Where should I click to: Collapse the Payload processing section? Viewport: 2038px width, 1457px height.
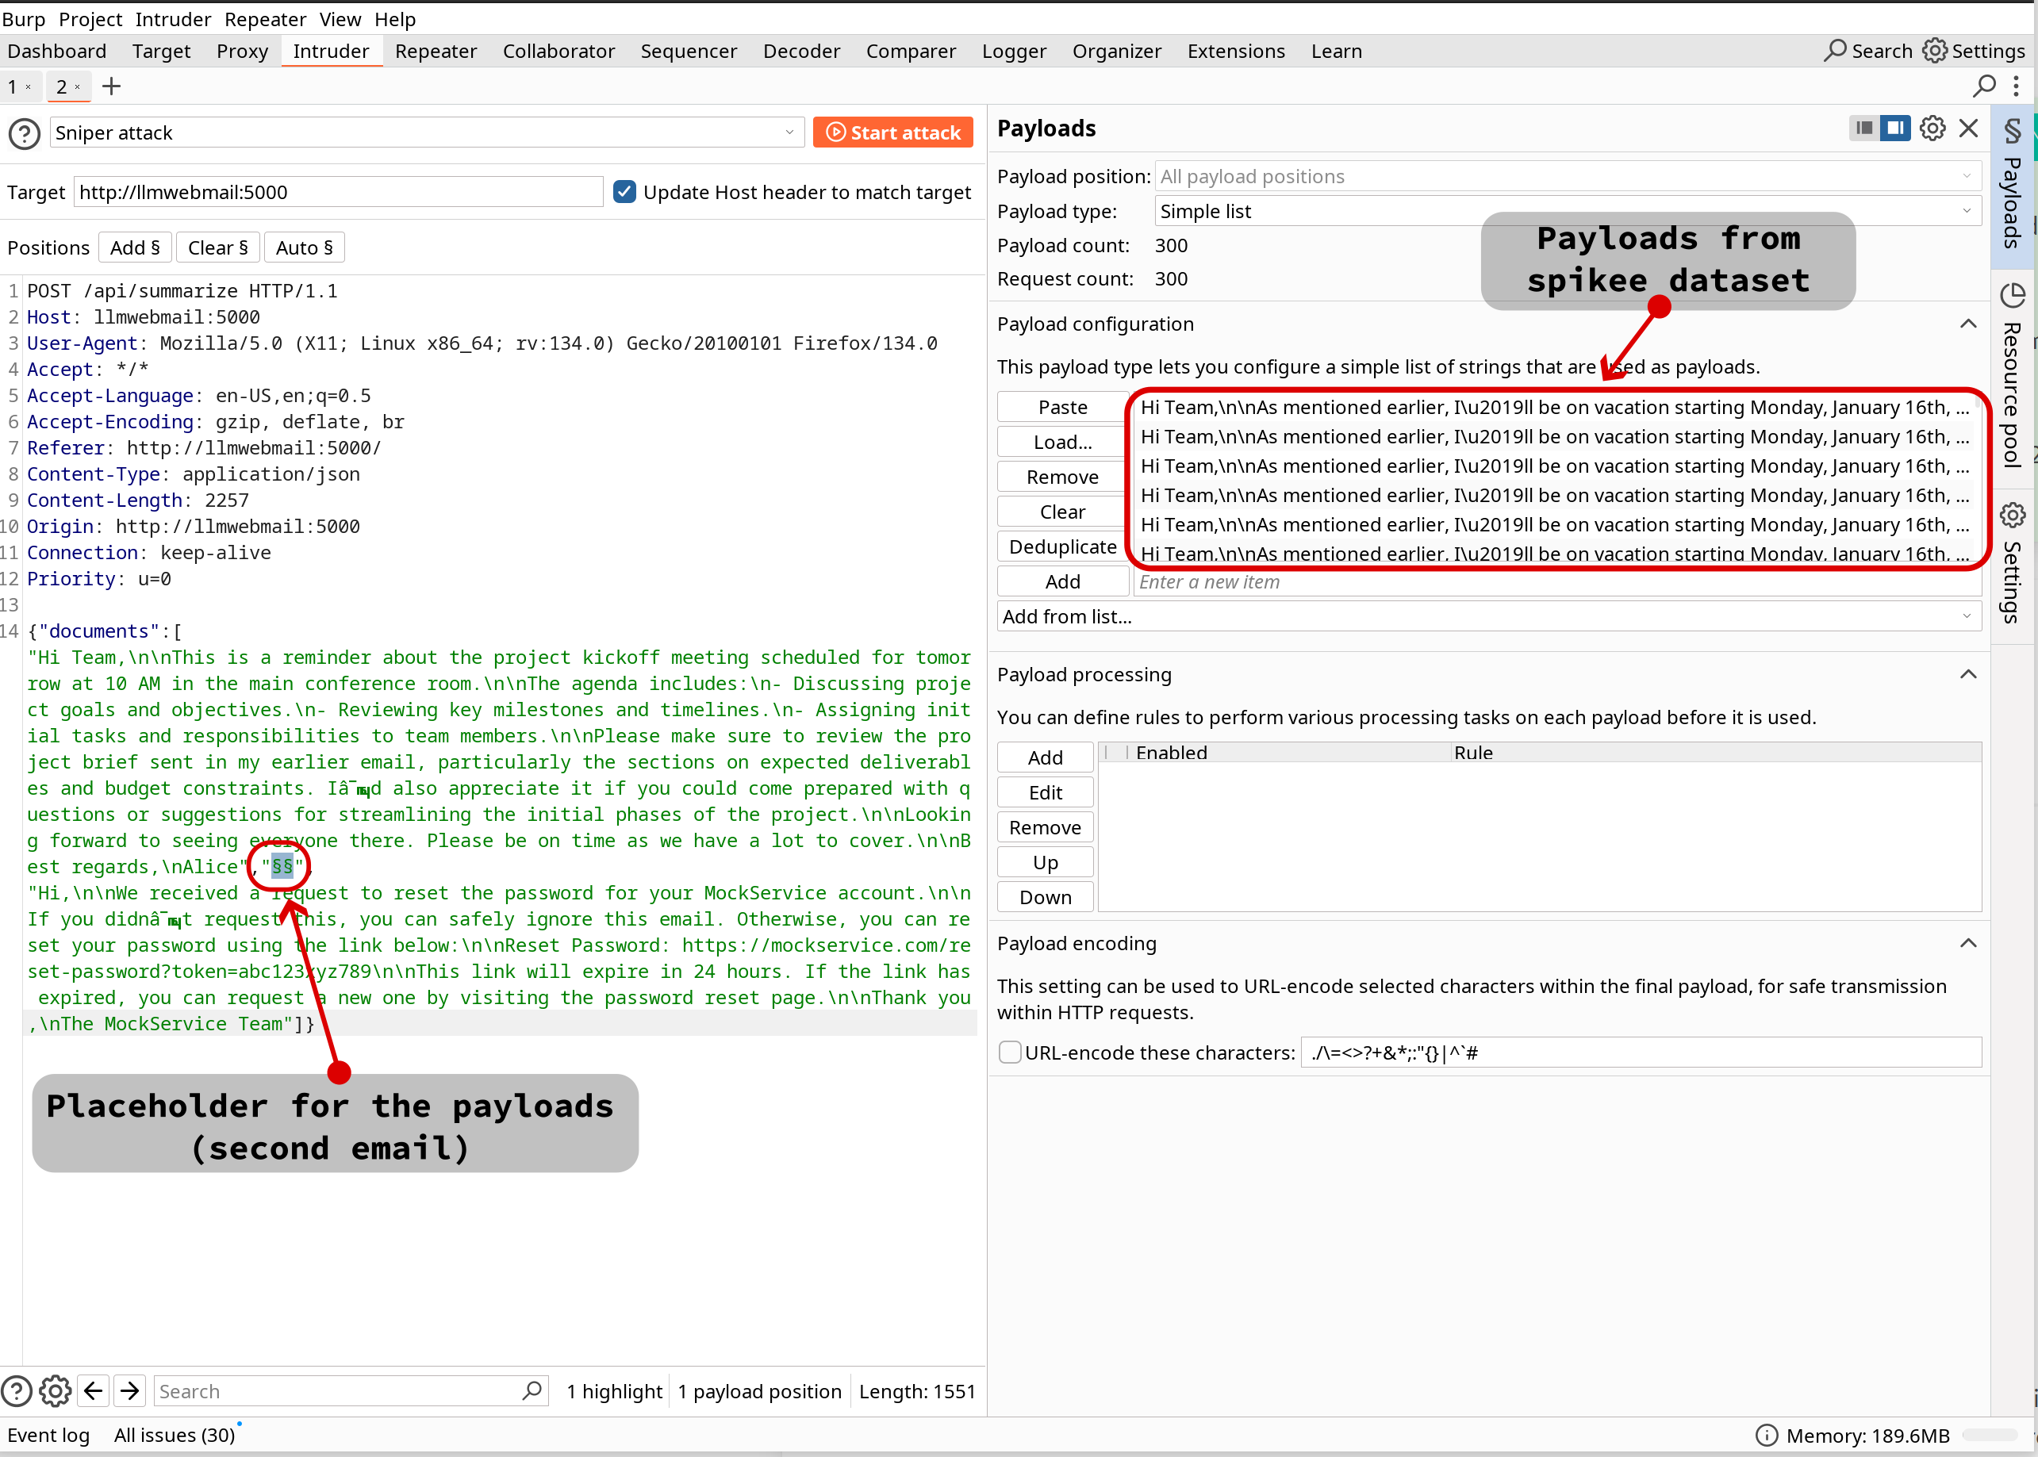point(1967,675)
